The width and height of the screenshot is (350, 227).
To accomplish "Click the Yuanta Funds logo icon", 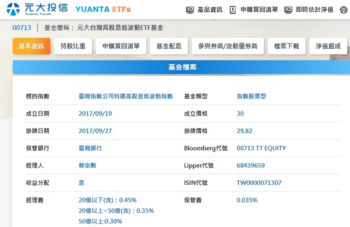I will 13,9.
